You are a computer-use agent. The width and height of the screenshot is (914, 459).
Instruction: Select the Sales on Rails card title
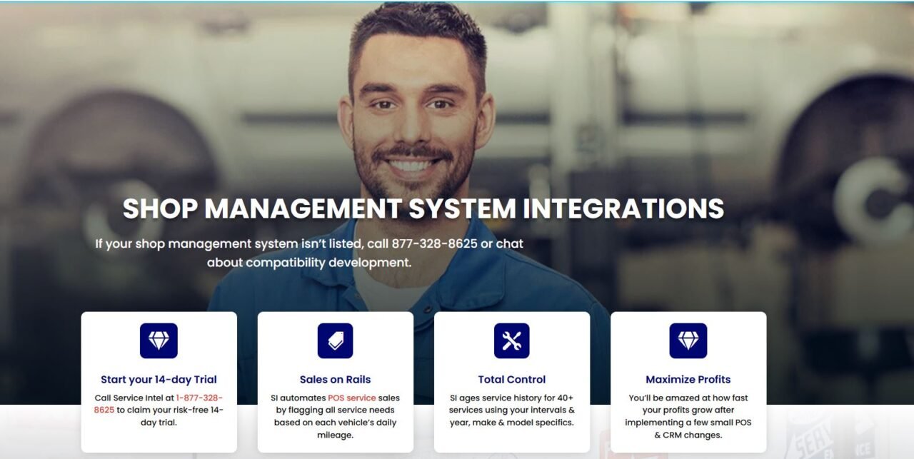pos(335,380)
